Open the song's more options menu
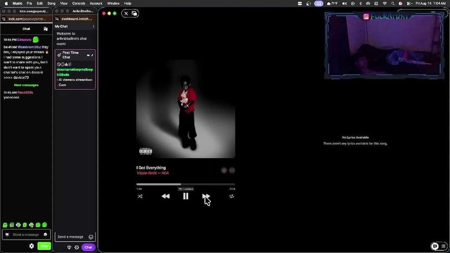Viewport: 450px width, 253px height. [x=232, y=170]
